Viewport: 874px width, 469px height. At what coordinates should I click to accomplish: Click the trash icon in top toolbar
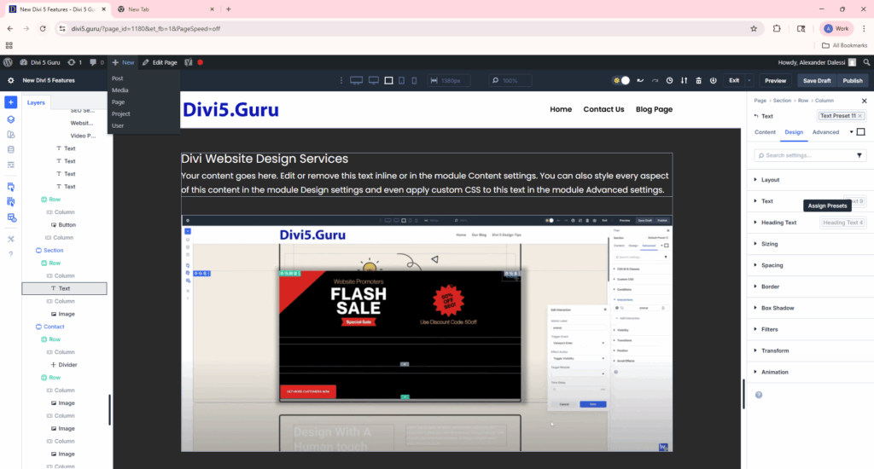pyautogui.click(x=699, y=81)
